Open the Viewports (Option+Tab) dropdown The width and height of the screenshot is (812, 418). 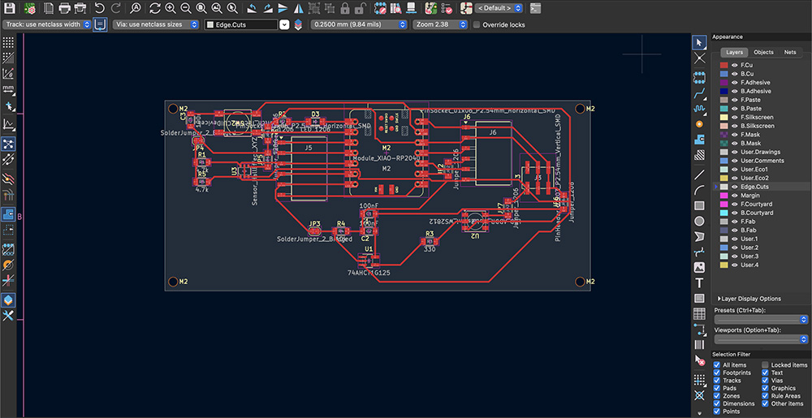point(761,340)
